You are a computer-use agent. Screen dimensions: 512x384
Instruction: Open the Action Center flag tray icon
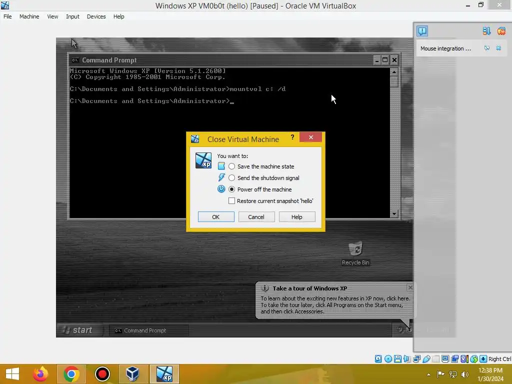(x=440, y=374)
